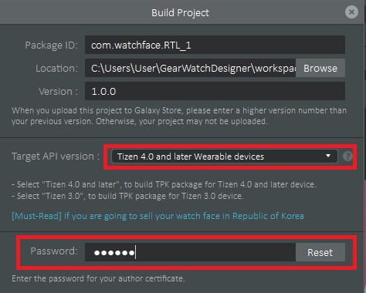Viewport: 366px width, 293px height.
Task: Click into the Location path field
Action: click(x=191, y=68)
